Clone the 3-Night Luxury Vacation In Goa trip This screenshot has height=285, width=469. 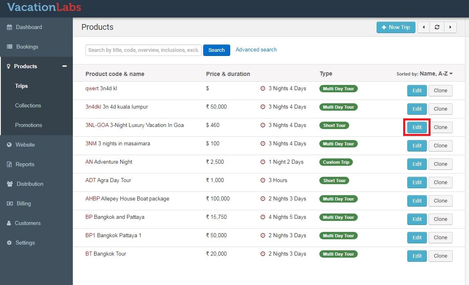pos(440,127)
